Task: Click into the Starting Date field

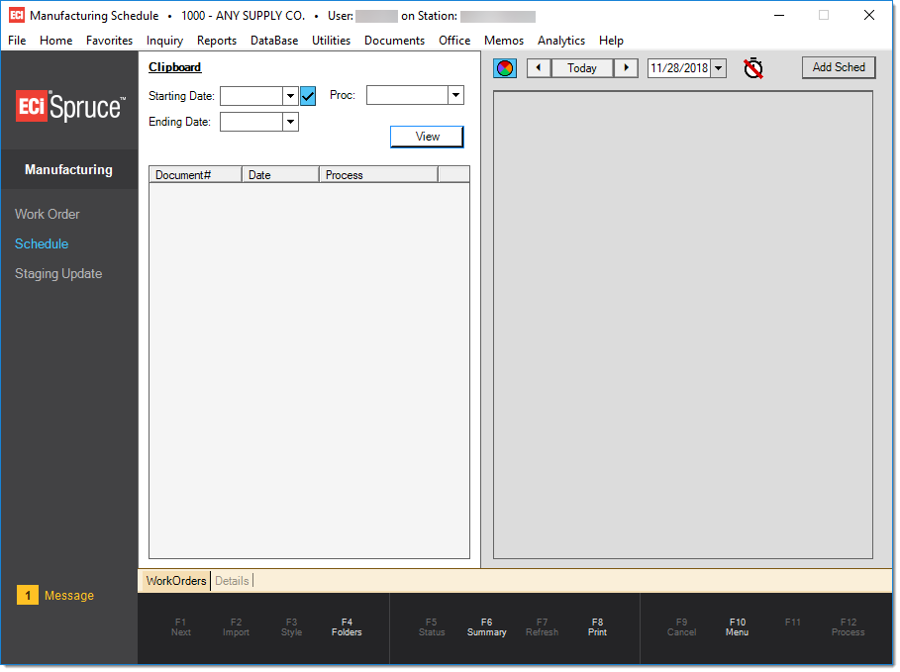Action: (251, 96)
